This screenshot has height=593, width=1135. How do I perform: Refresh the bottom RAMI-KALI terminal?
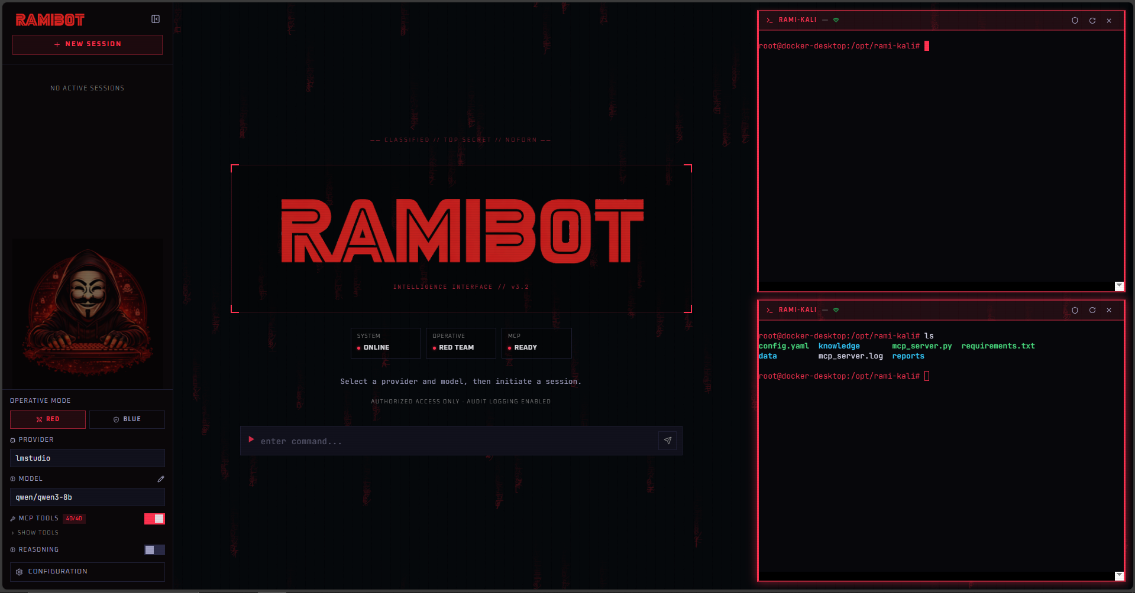[1092, 311]
